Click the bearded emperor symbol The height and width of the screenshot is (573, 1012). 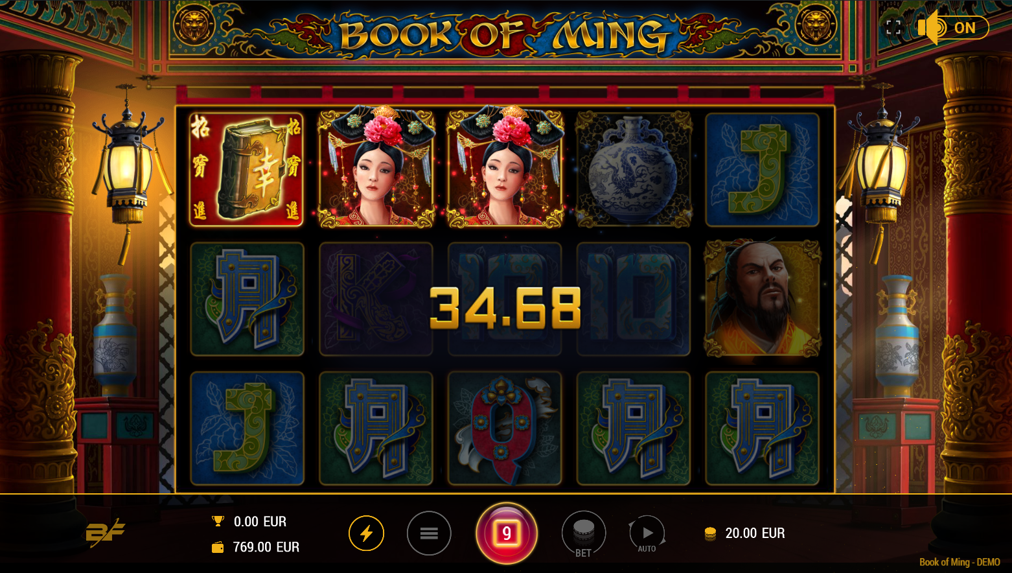tap(763, 299)
